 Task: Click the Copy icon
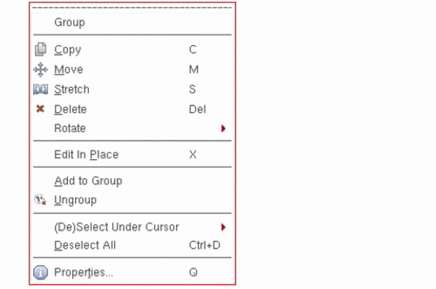click(x=40, y=50)
